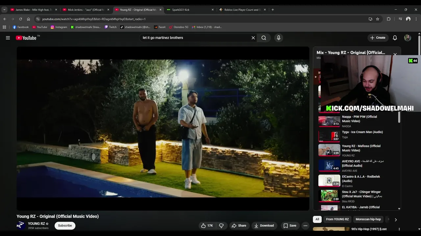The width and height of the screenshot is (421, 236).
Task: Open the Ooredoo 5G bookmark
Action: [x=179, y=27]
